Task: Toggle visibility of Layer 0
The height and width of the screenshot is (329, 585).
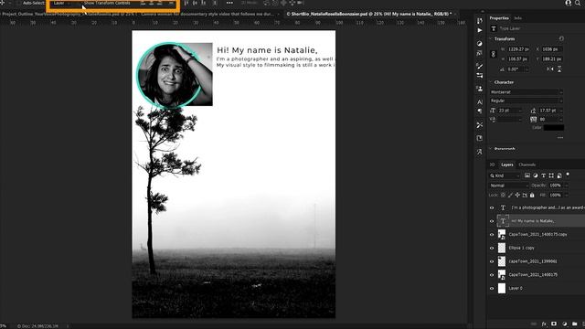Action: [492, 289]
